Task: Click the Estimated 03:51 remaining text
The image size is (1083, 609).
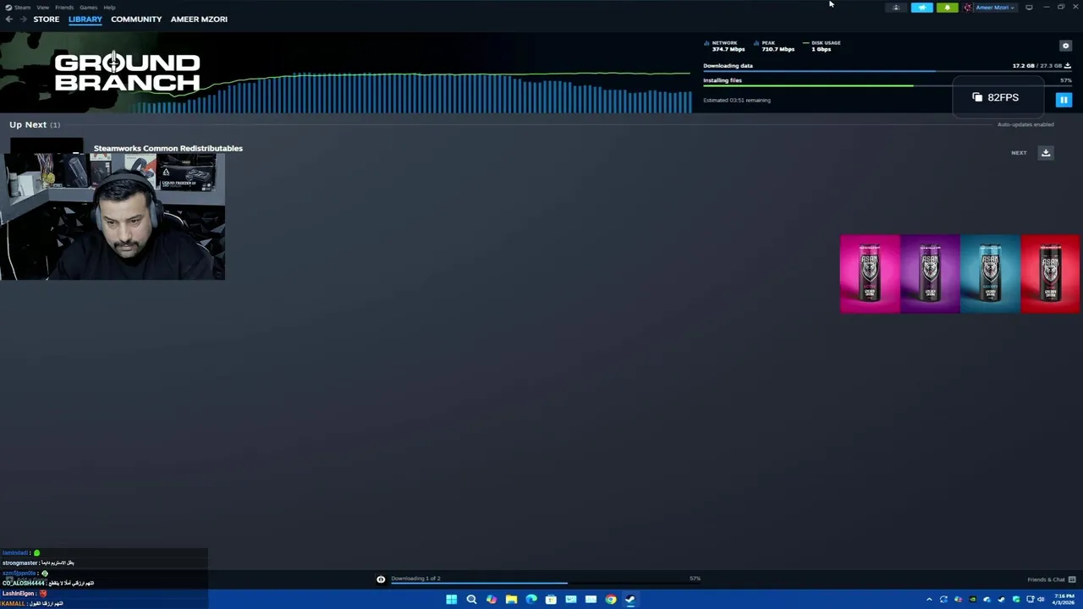Action: pyautogui.click(x=737, y=100)
